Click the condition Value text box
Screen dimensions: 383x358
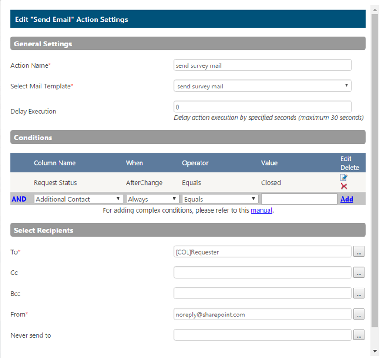pyautogui.click(x=299, y=199)
